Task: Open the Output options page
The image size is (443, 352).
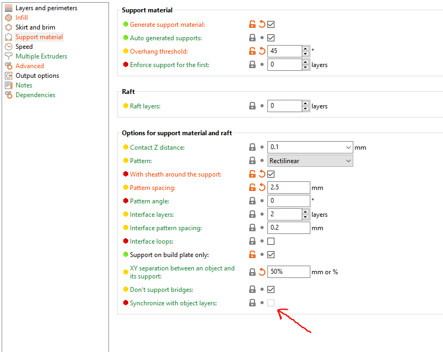Action: tap(38, 75)
